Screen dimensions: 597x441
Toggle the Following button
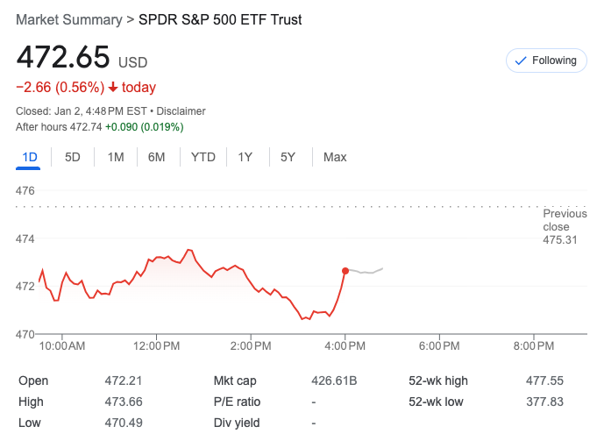pos(547,60)
